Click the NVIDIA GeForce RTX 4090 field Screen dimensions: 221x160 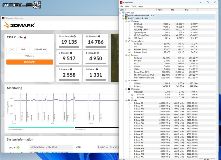point(51,147)
